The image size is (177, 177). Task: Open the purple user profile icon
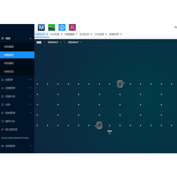[72, 27]
